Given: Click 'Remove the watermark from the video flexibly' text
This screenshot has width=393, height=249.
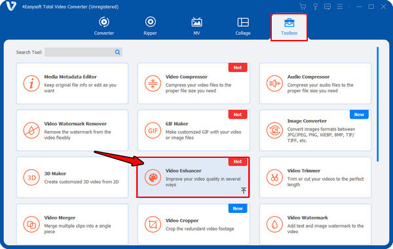Looking at the screenshot, I should [x=77, y=134].
